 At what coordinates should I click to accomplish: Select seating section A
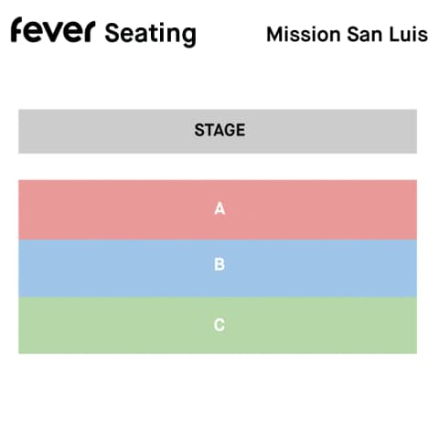[x=218, y=209]
